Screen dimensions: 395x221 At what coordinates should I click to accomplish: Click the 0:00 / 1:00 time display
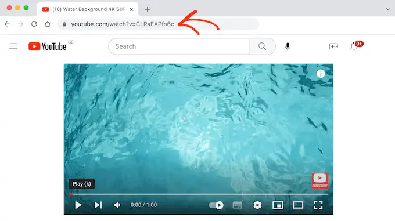[x=143, y=205]
